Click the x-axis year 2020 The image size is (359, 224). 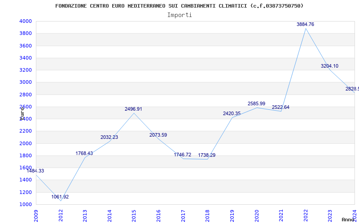point(256,215)
